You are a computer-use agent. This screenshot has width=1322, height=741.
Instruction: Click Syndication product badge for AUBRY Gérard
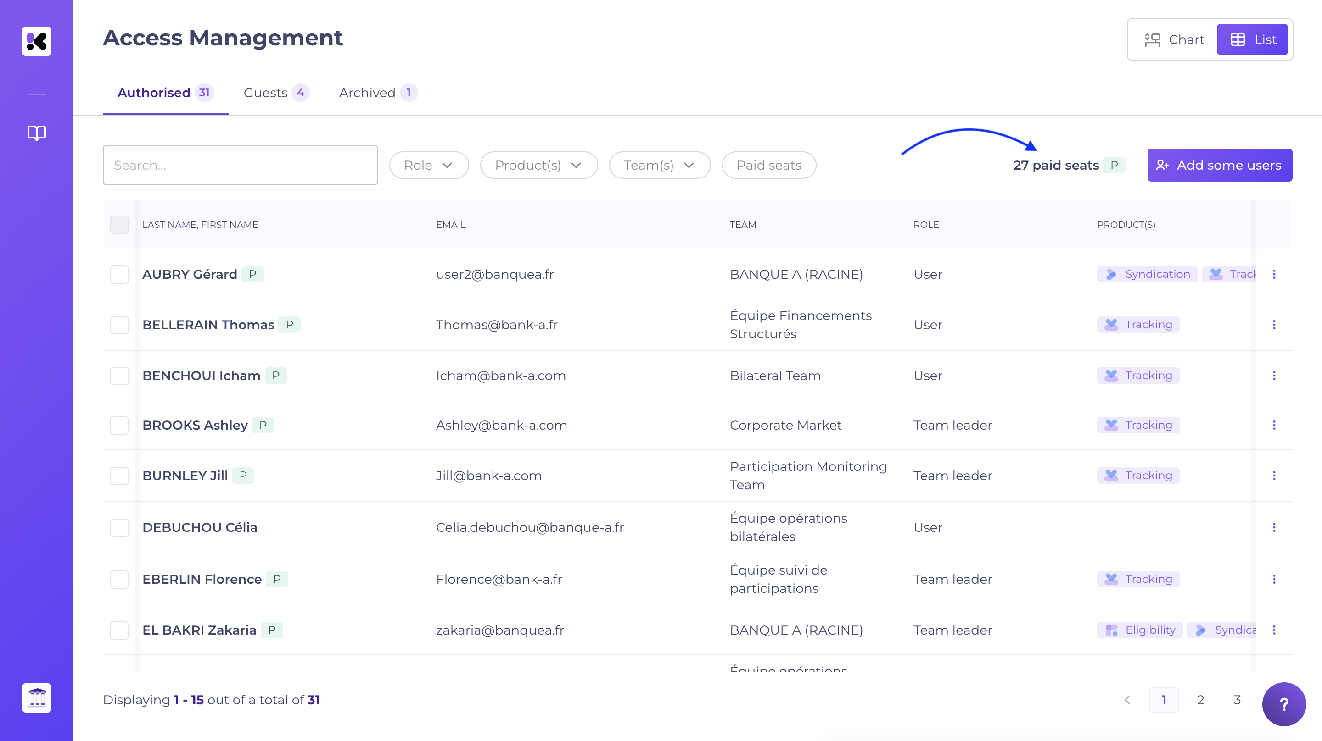1147,274
